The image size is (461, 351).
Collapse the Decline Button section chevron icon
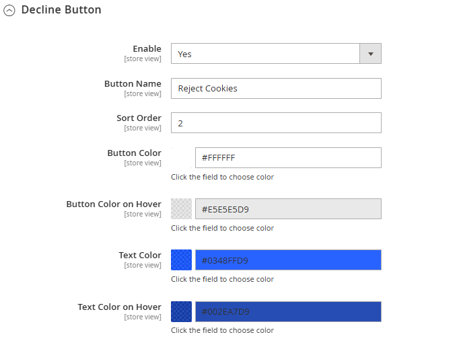pyautogui.click(x=9, y=11)
